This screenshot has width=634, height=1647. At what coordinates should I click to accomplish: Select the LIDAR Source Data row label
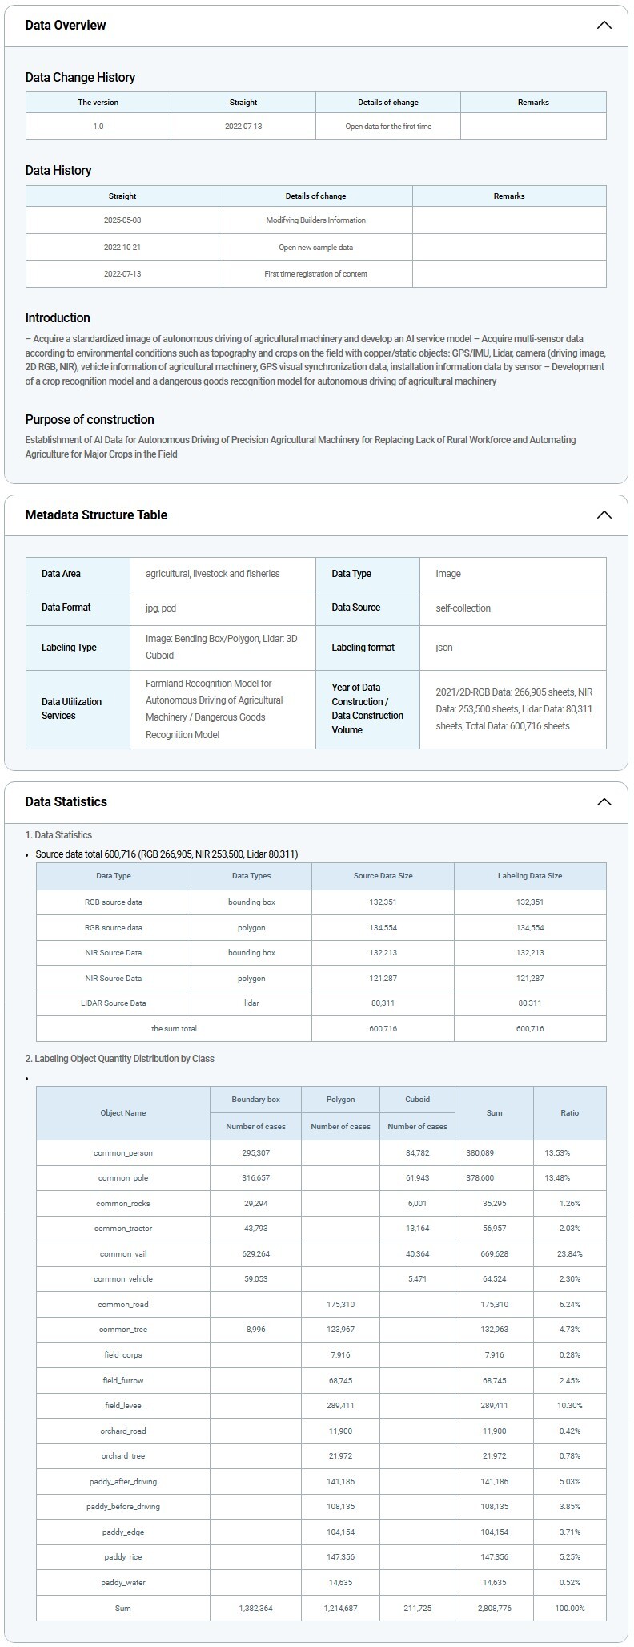coord(114,1003)
